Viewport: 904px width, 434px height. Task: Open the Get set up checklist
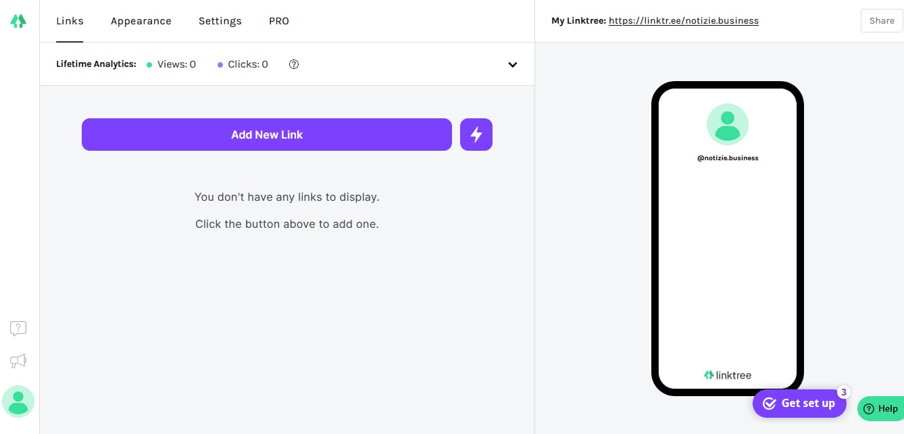pyautogui.click(x=799, y=404)
